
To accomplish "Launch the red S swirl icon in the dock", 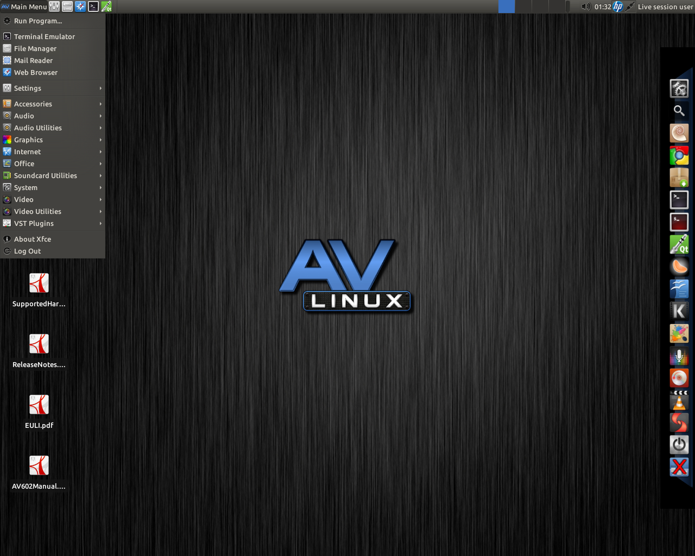I will coord(679,422).
